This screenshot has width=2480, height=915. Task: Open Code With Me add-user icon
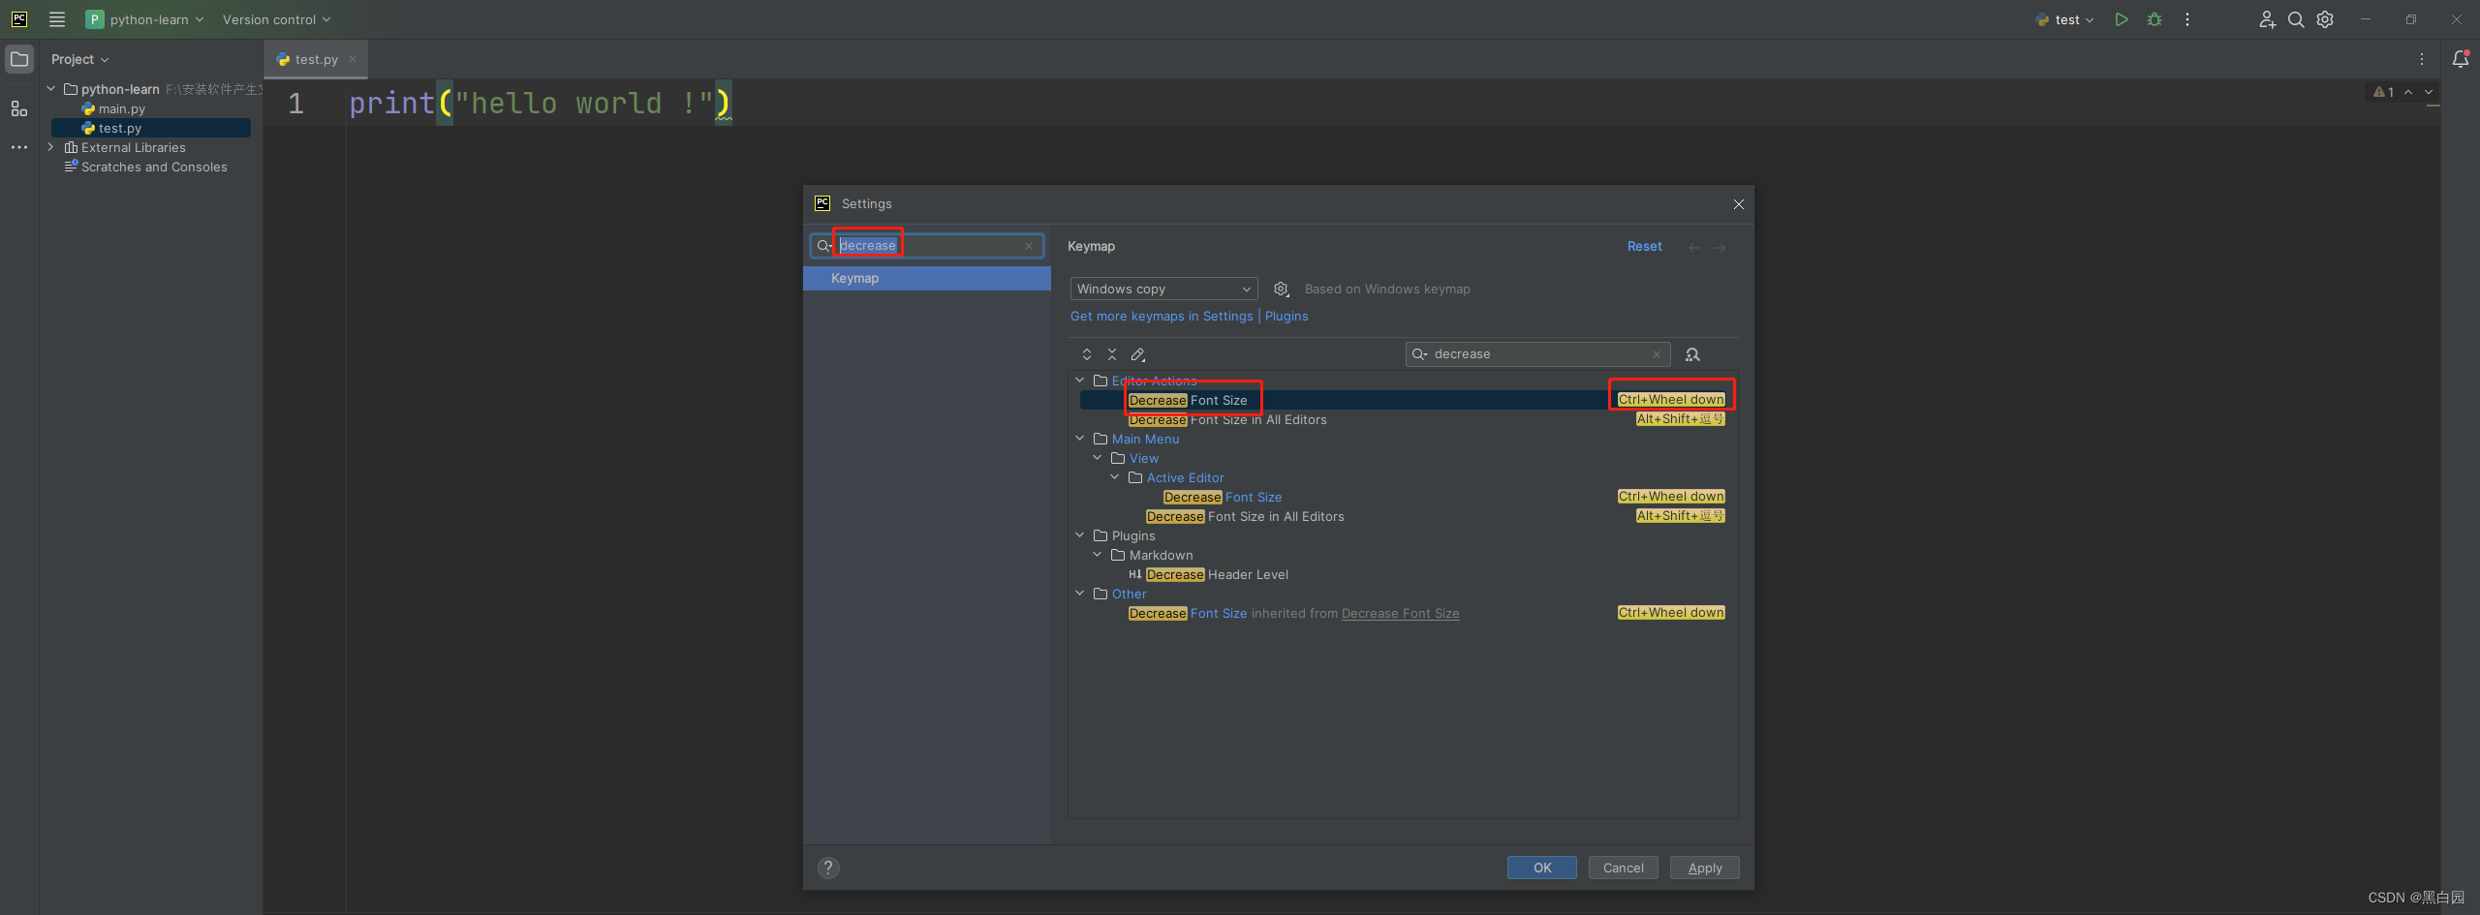[x=2267, y=19]
